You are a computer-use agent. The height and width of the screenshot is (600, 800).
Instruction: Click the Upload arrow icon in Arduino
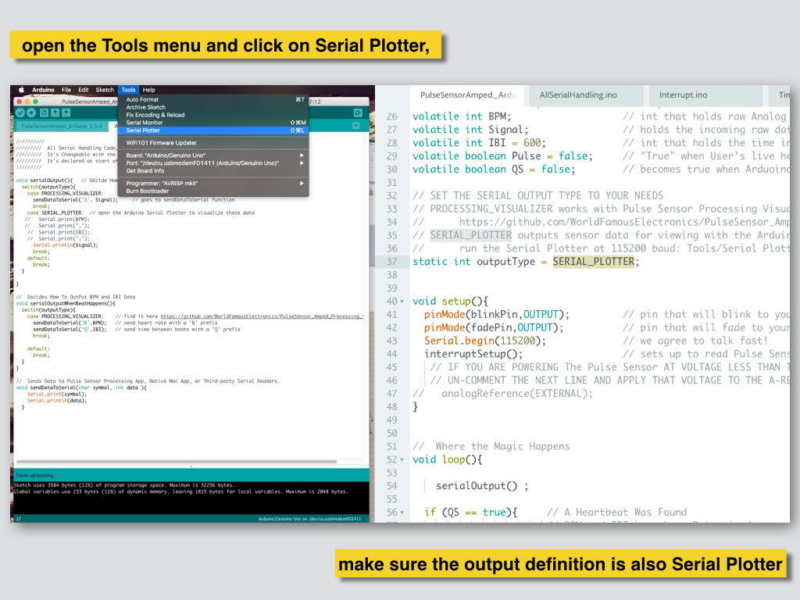point(31,112)
